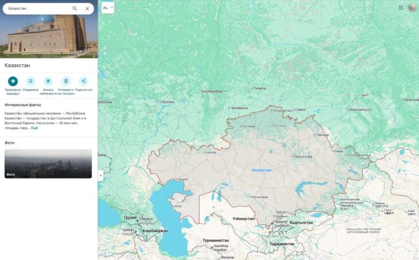Click the Сохранить bookmark icon
Viewport: 419px width, 260px height.
pyautogui.click(x=30, y=82)
